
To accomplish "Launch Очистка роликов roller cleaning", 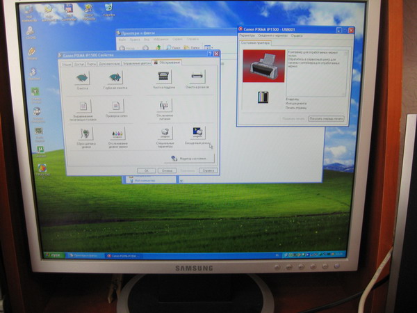I will 197,77.
